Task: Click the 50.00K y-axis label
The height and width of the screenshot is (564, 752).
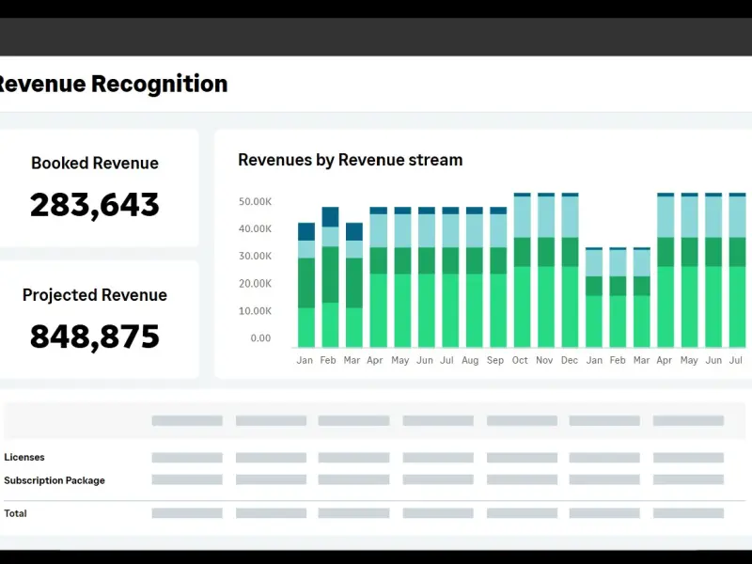Action: (255, 201)
